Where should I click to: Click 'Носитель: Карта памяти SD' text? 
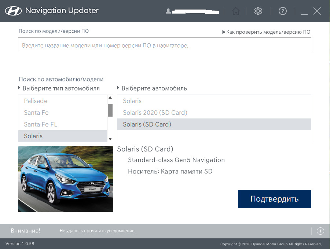(170, 171)
